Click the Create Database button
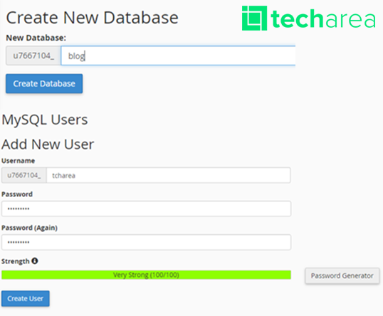The height and width of the screenshot is (316, 383). pos(44,83)
